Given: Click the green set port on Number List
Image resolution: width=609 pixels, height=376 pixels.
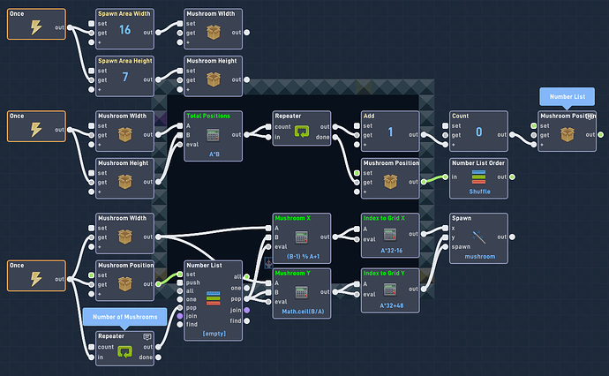Looking at the screenshot, I should click(180, 274).
